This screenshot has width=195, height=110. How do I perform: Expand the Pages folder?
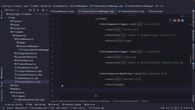pos(15,43)
